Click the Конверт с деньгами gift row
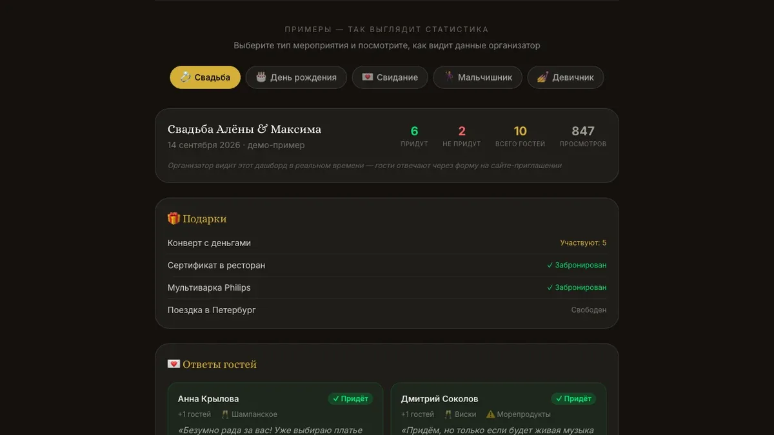This screenshot has width=774, height=435. point(387,243)
